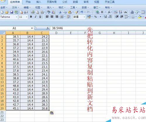
Task: Click the Copy icon
Action: (x=65, y=12)
